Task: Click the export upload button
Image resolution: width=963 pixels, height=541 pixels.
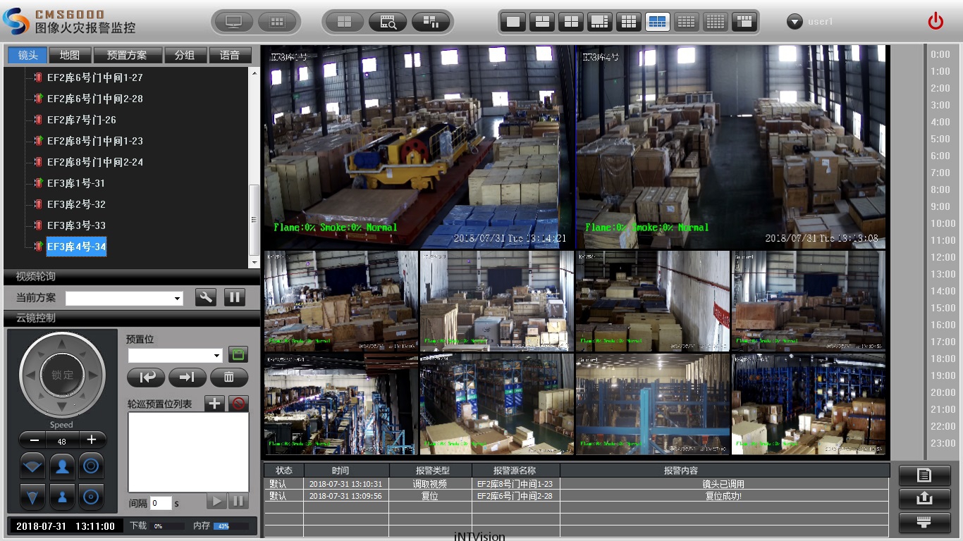Action: (924, 499)
